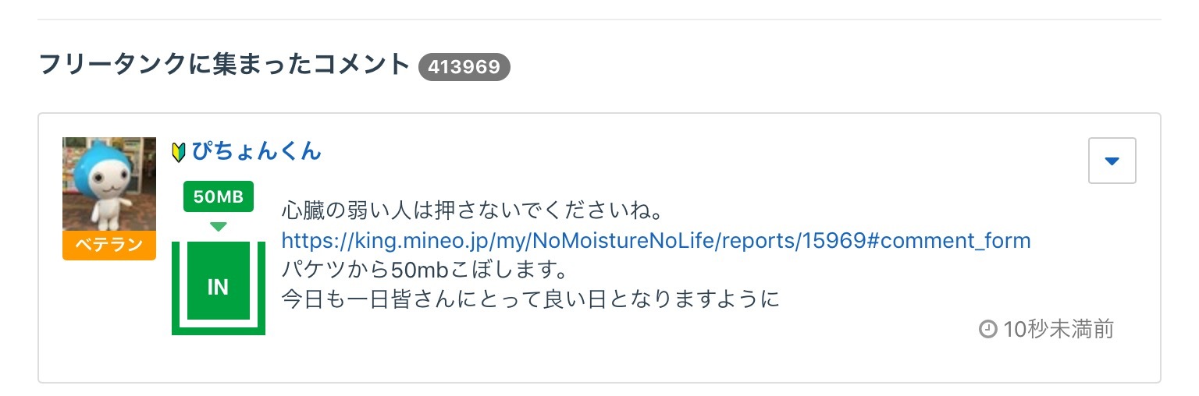Click the comment line starting 心臓の弱い人は
This screenshot has height=396, width=1199.
[471, 211]
